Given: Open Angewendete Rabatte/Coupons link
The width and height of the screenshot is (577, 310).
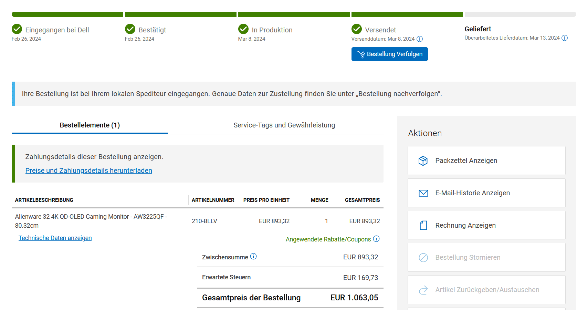Looking at the screenshot, I should click(328, 239).
